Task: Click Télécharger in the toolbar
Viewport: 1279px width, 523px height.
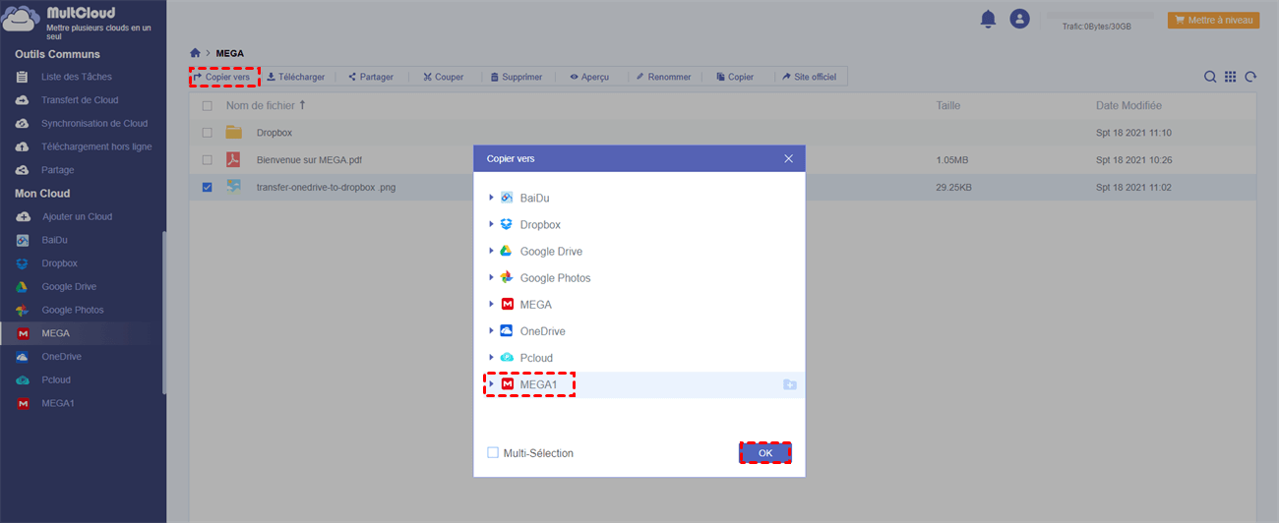Action: point(296,77)
